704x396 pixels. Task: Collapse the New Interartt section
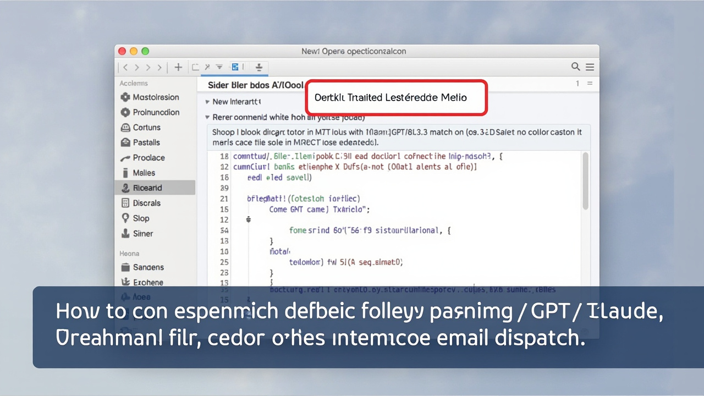click(x=207, y=102)
